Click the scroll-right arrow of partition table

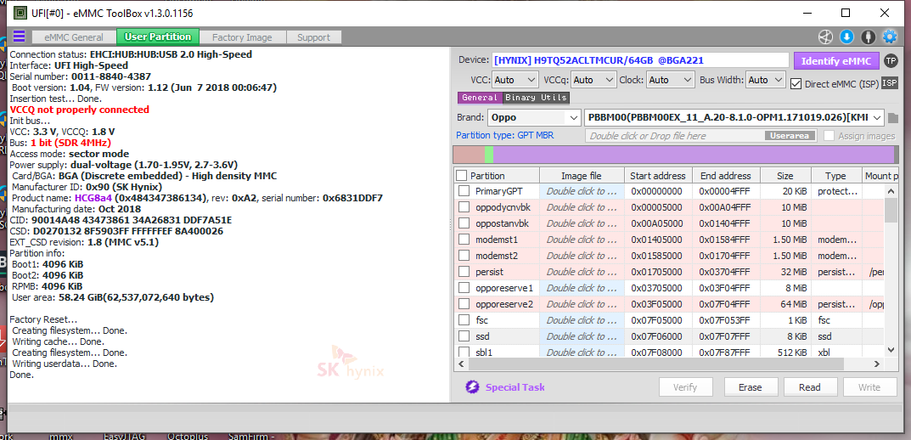pyautogui.click(x=877, y=364)
